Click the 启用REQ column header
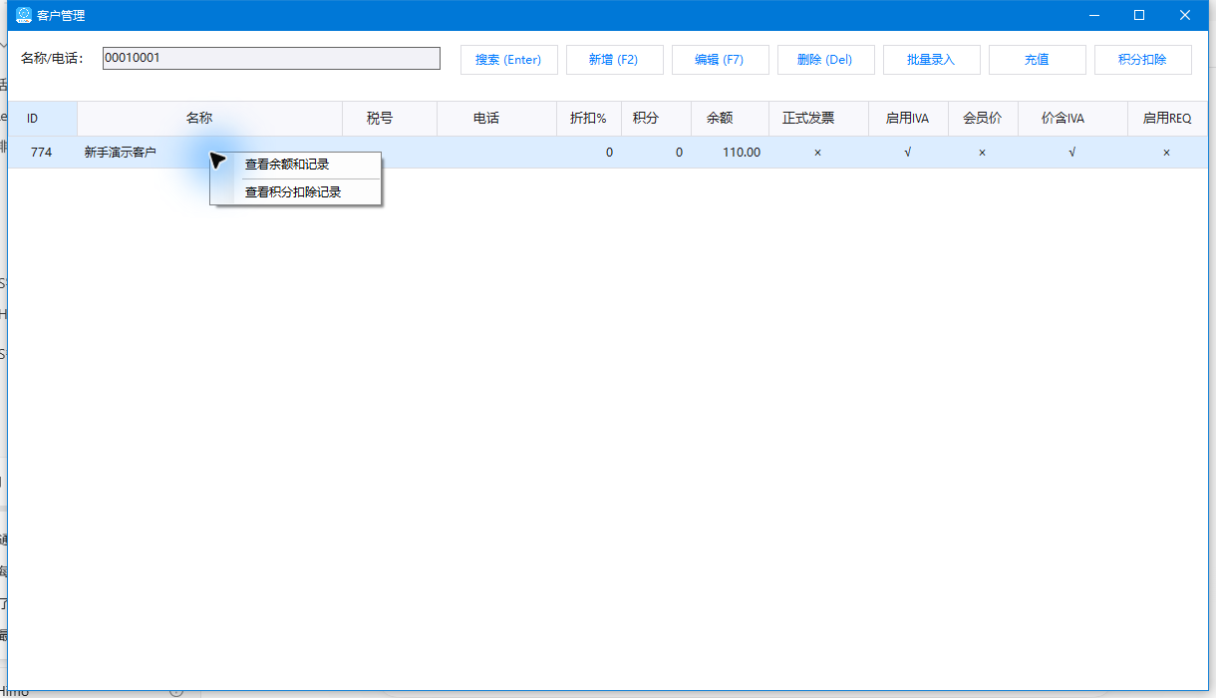 (1167, 119)
